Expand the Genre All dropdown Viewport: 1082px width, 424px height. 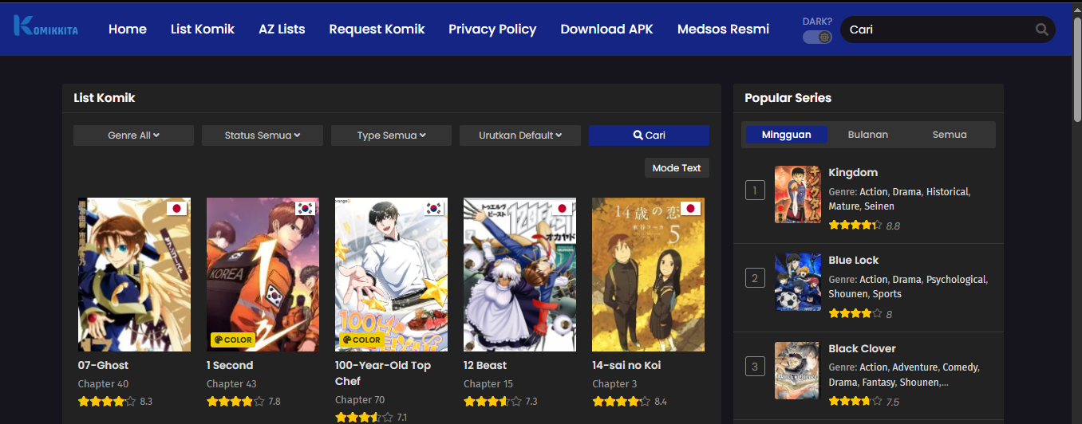133,135
